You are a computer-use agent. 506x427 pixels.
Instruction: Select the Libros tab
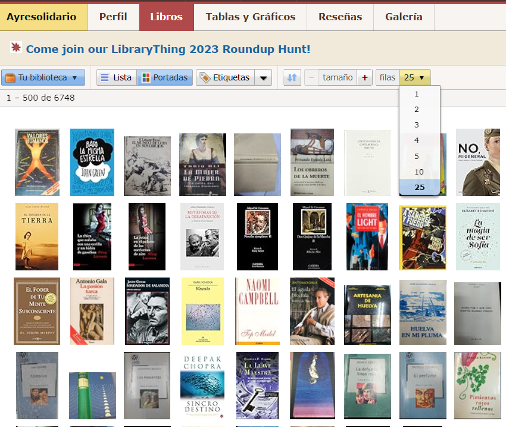(167, 17)
